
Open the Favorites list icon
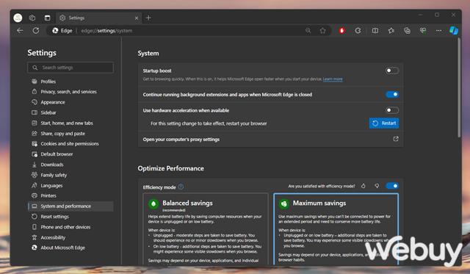(391, 31)
